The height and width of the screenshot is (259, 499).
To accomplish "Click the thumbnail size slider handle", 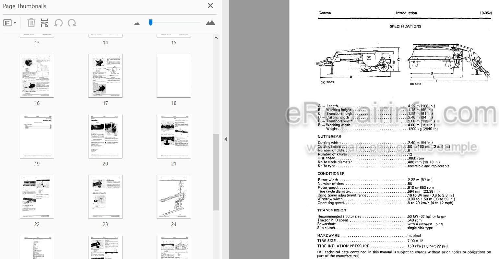I will pos(150,22).
